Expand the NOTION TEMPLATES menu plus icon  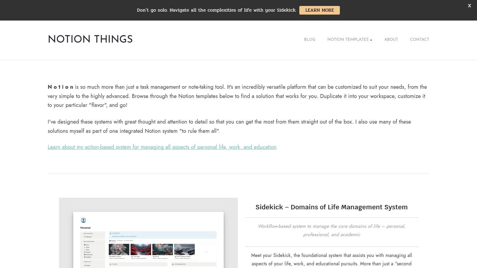pyautogui.click(x=371, y=40)
